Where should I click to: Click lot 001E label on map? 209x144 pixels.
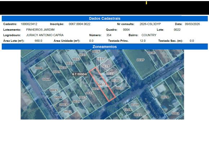point(151,53)
